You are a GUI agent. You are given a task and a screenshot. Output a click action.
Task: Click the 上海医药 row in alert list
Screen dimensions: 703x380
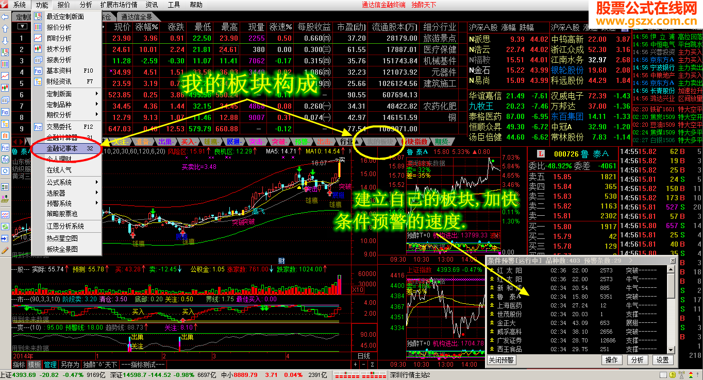[576, 305]
